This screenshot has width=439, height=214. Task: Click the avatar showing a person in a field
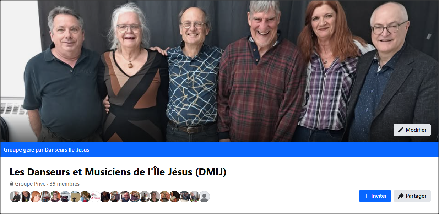point(75,197)
